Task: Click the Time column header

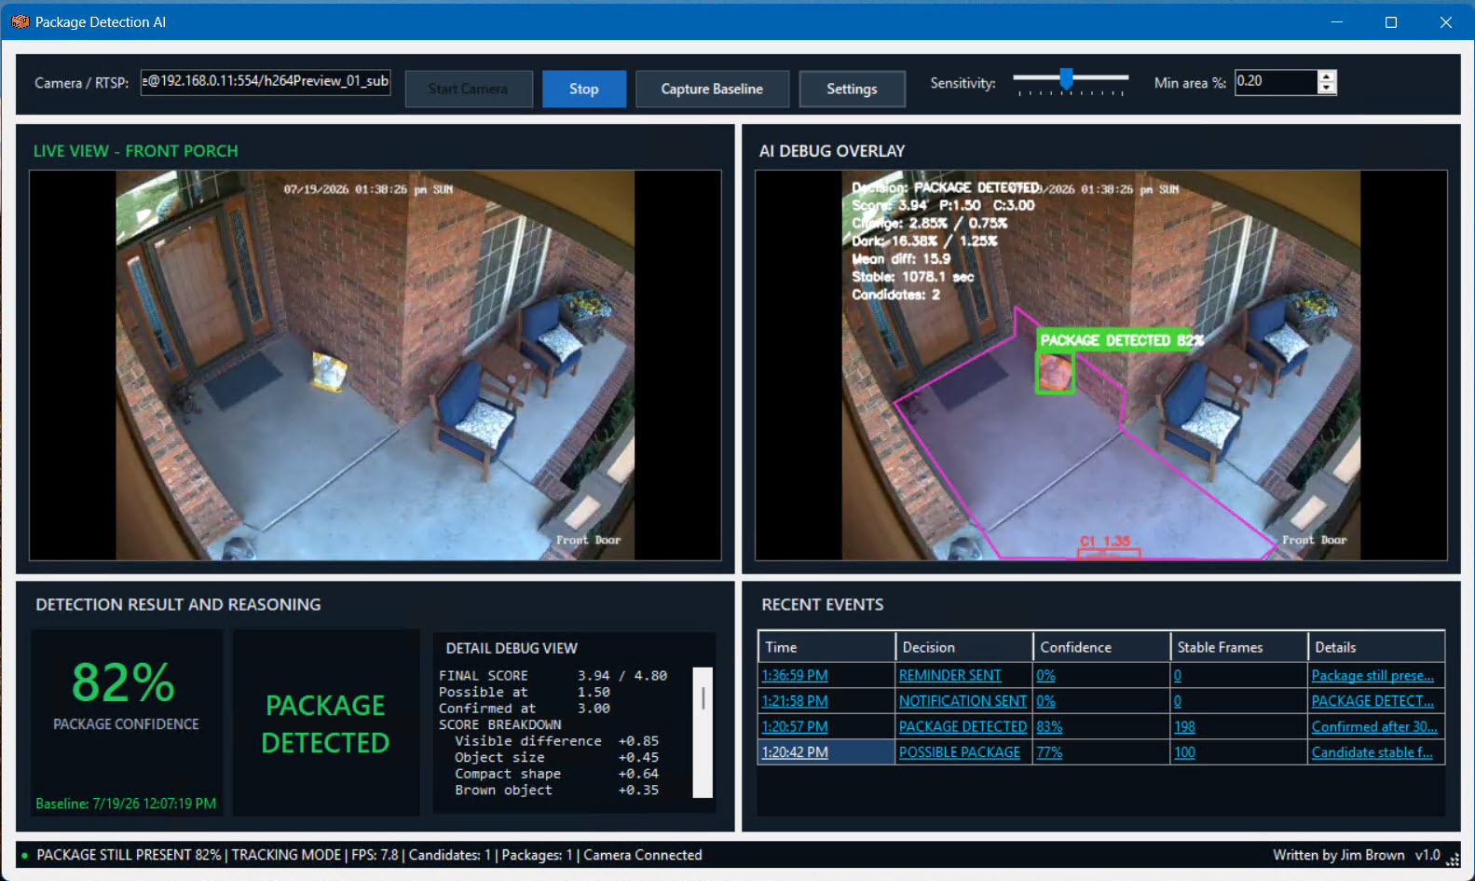Action: [826, 647]
